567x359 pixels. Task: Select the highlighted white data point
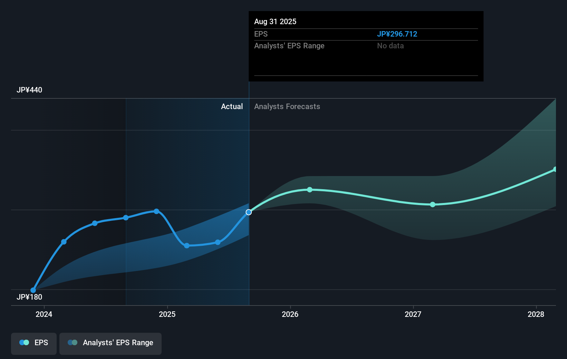coord(249,212)
